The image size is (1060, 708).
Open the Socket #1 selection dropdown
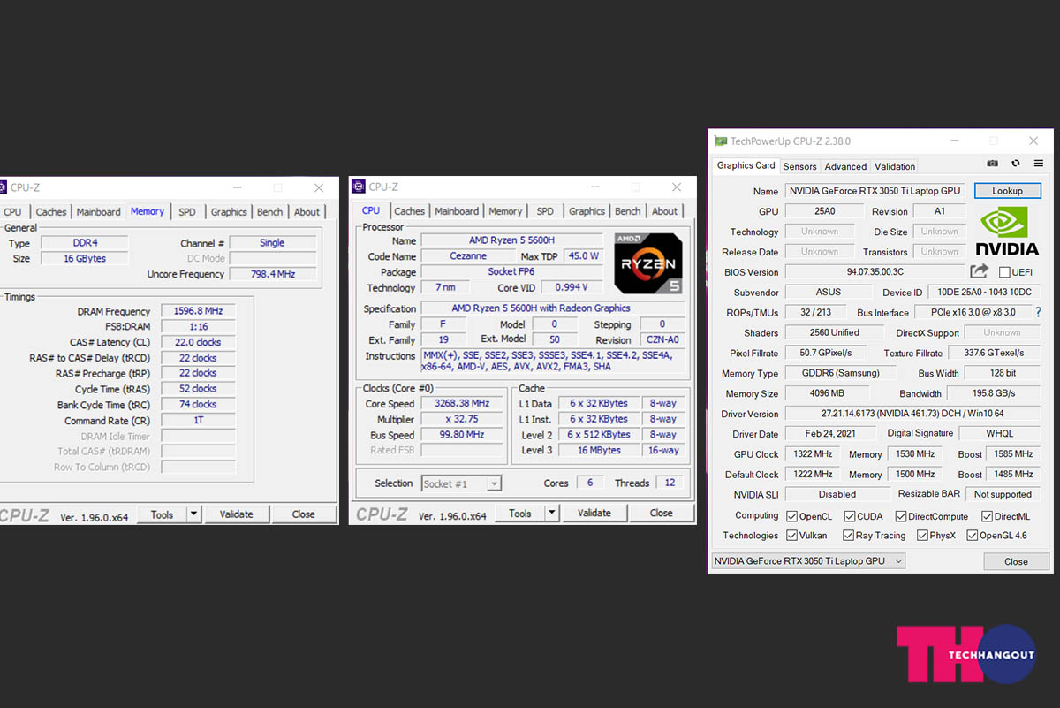[461, 483]
